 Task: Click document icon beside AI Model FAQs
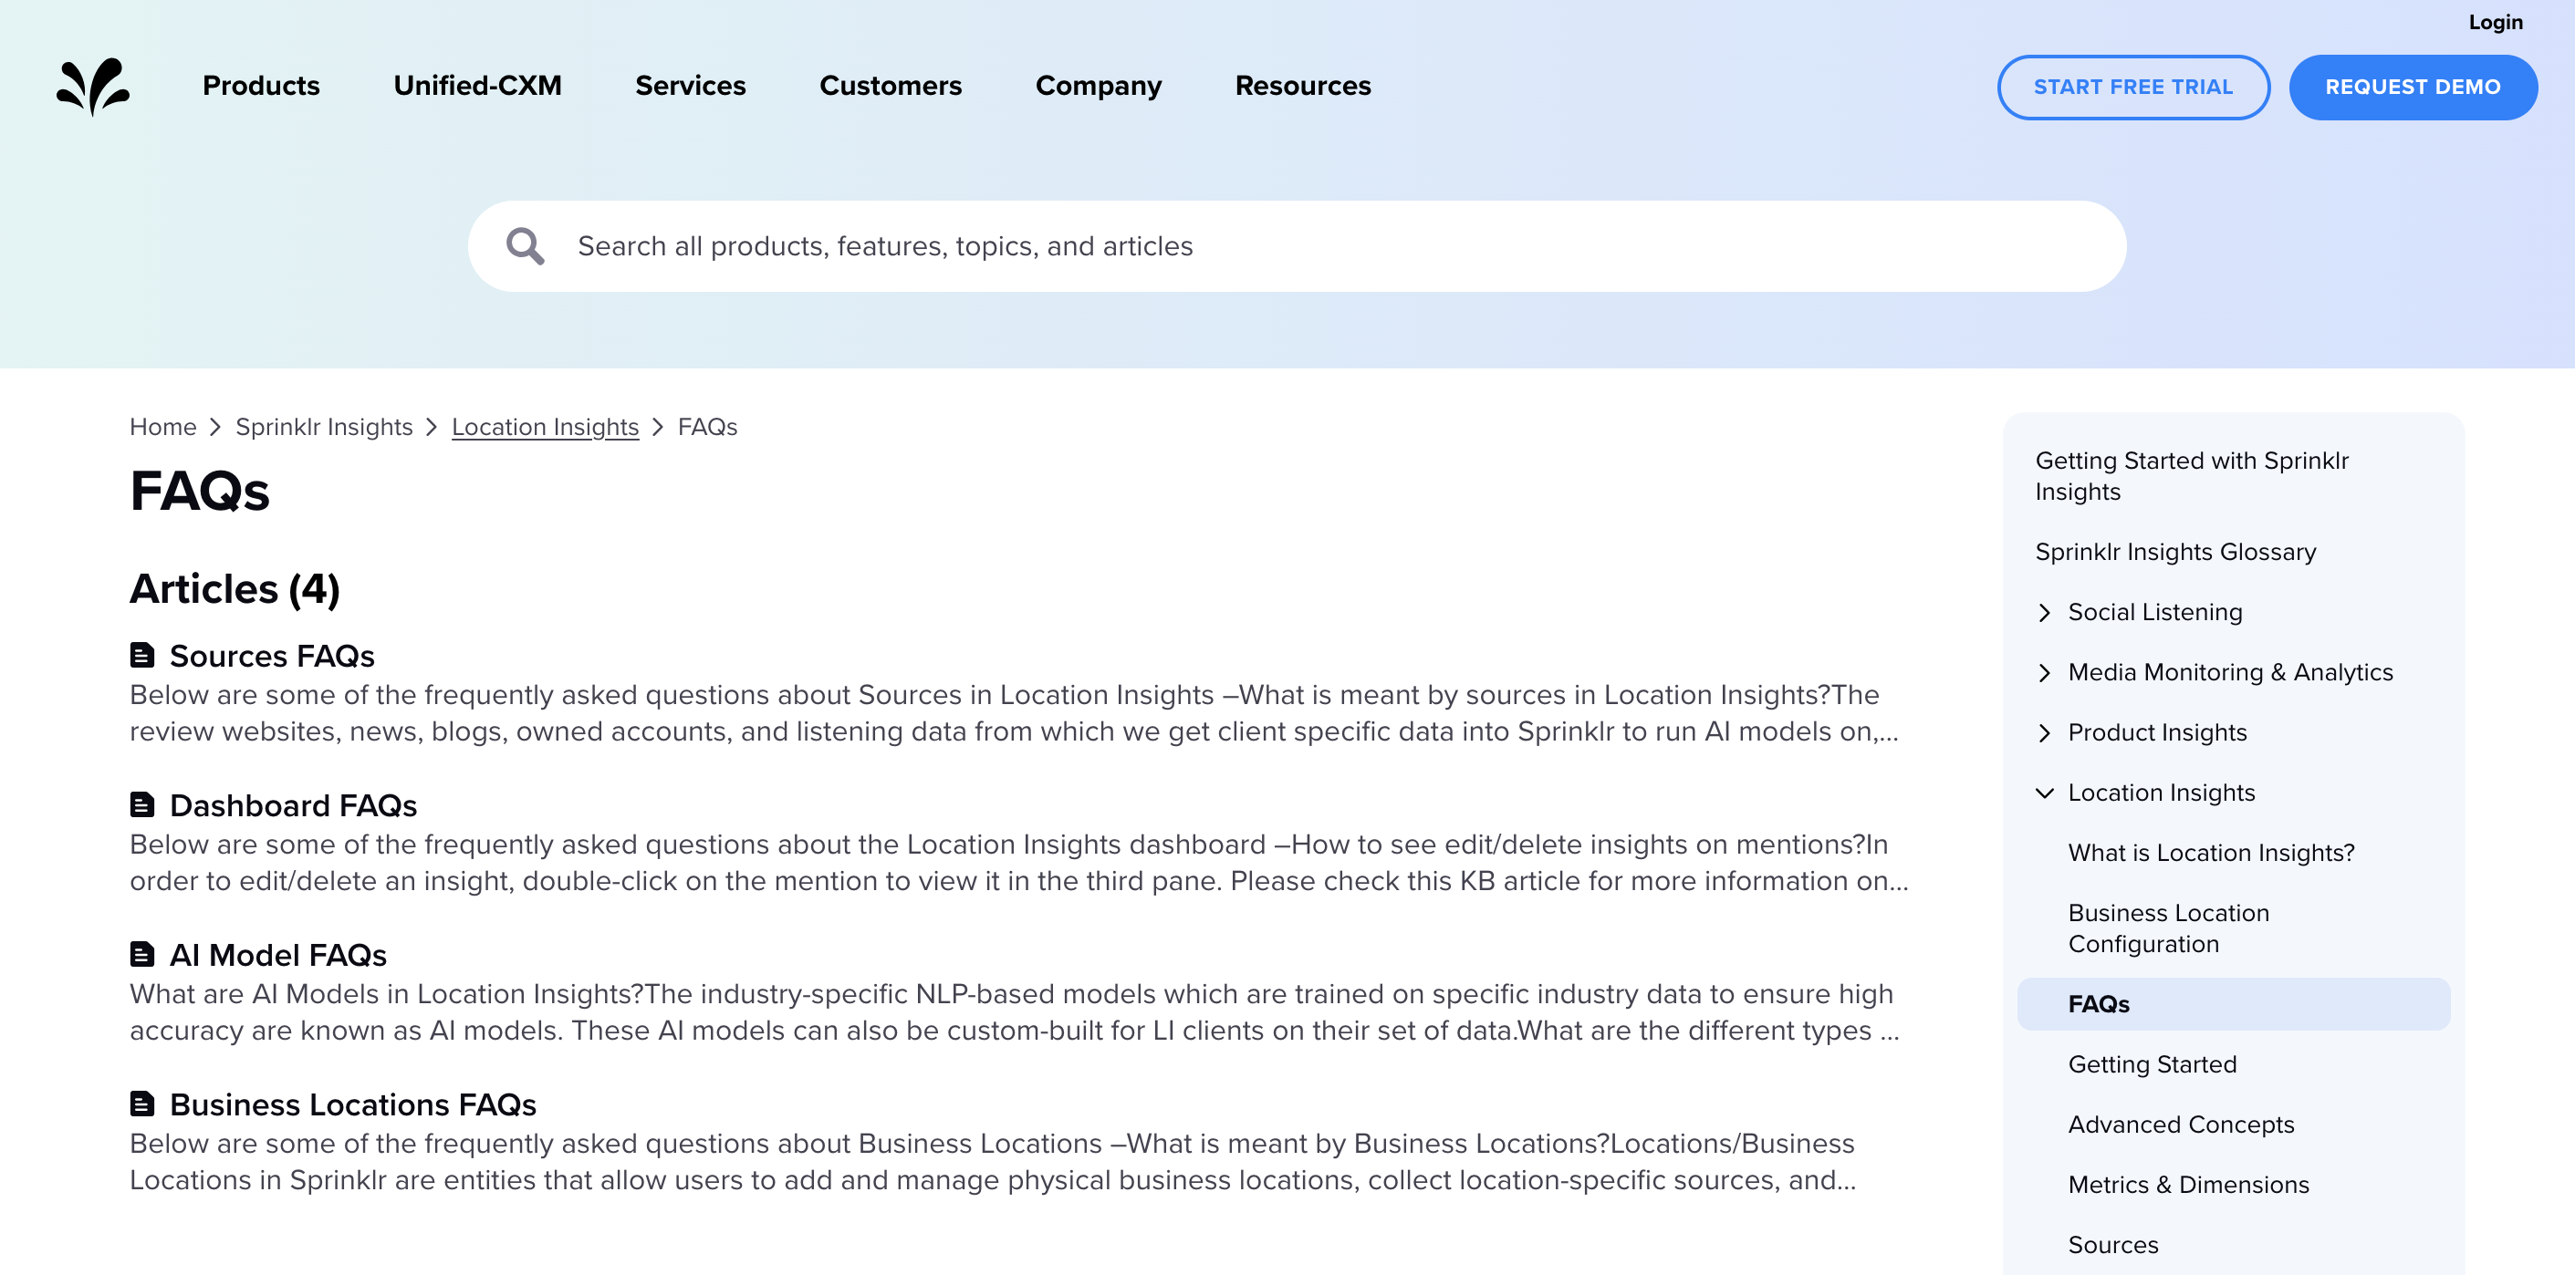(142, 954)
